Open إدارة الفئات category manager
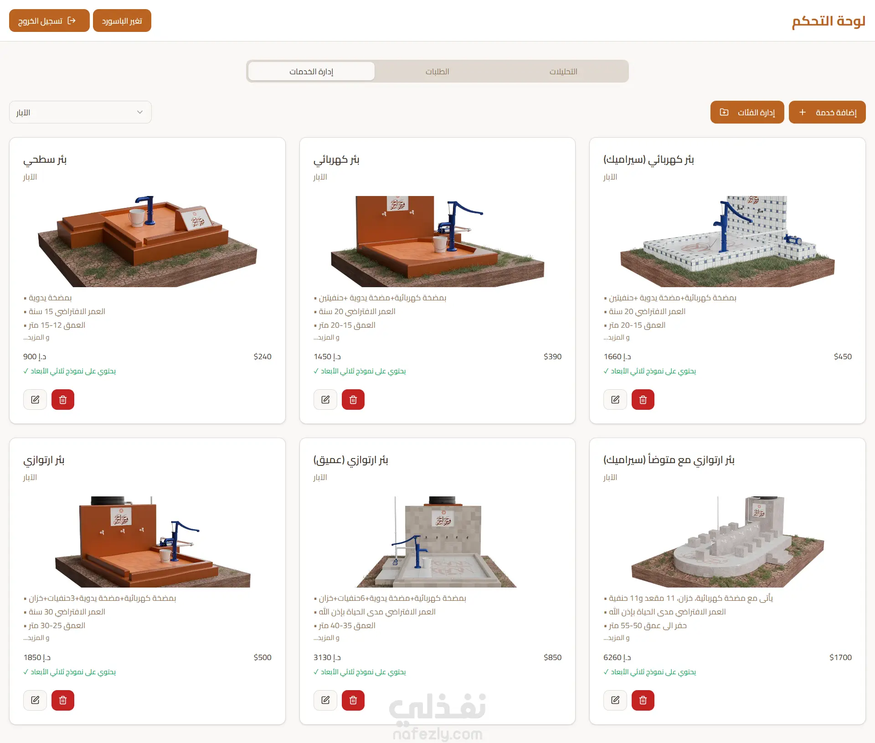 [x=747, y=112]
